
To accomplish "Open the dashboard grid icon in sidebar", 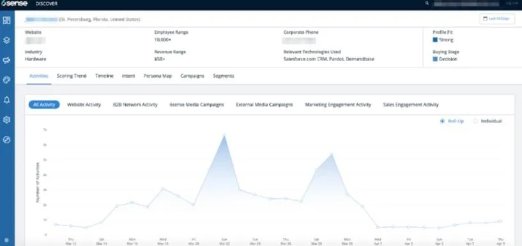I will 6,20.
